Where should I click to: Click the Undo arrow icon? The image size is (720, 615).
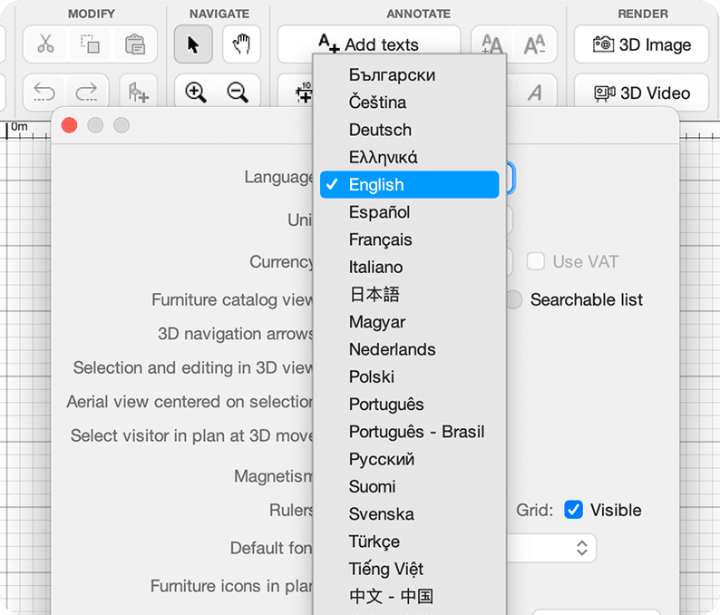[45, 92]
